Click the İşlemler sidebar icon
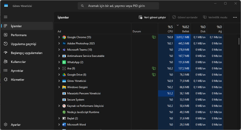 tap(5, 26)
